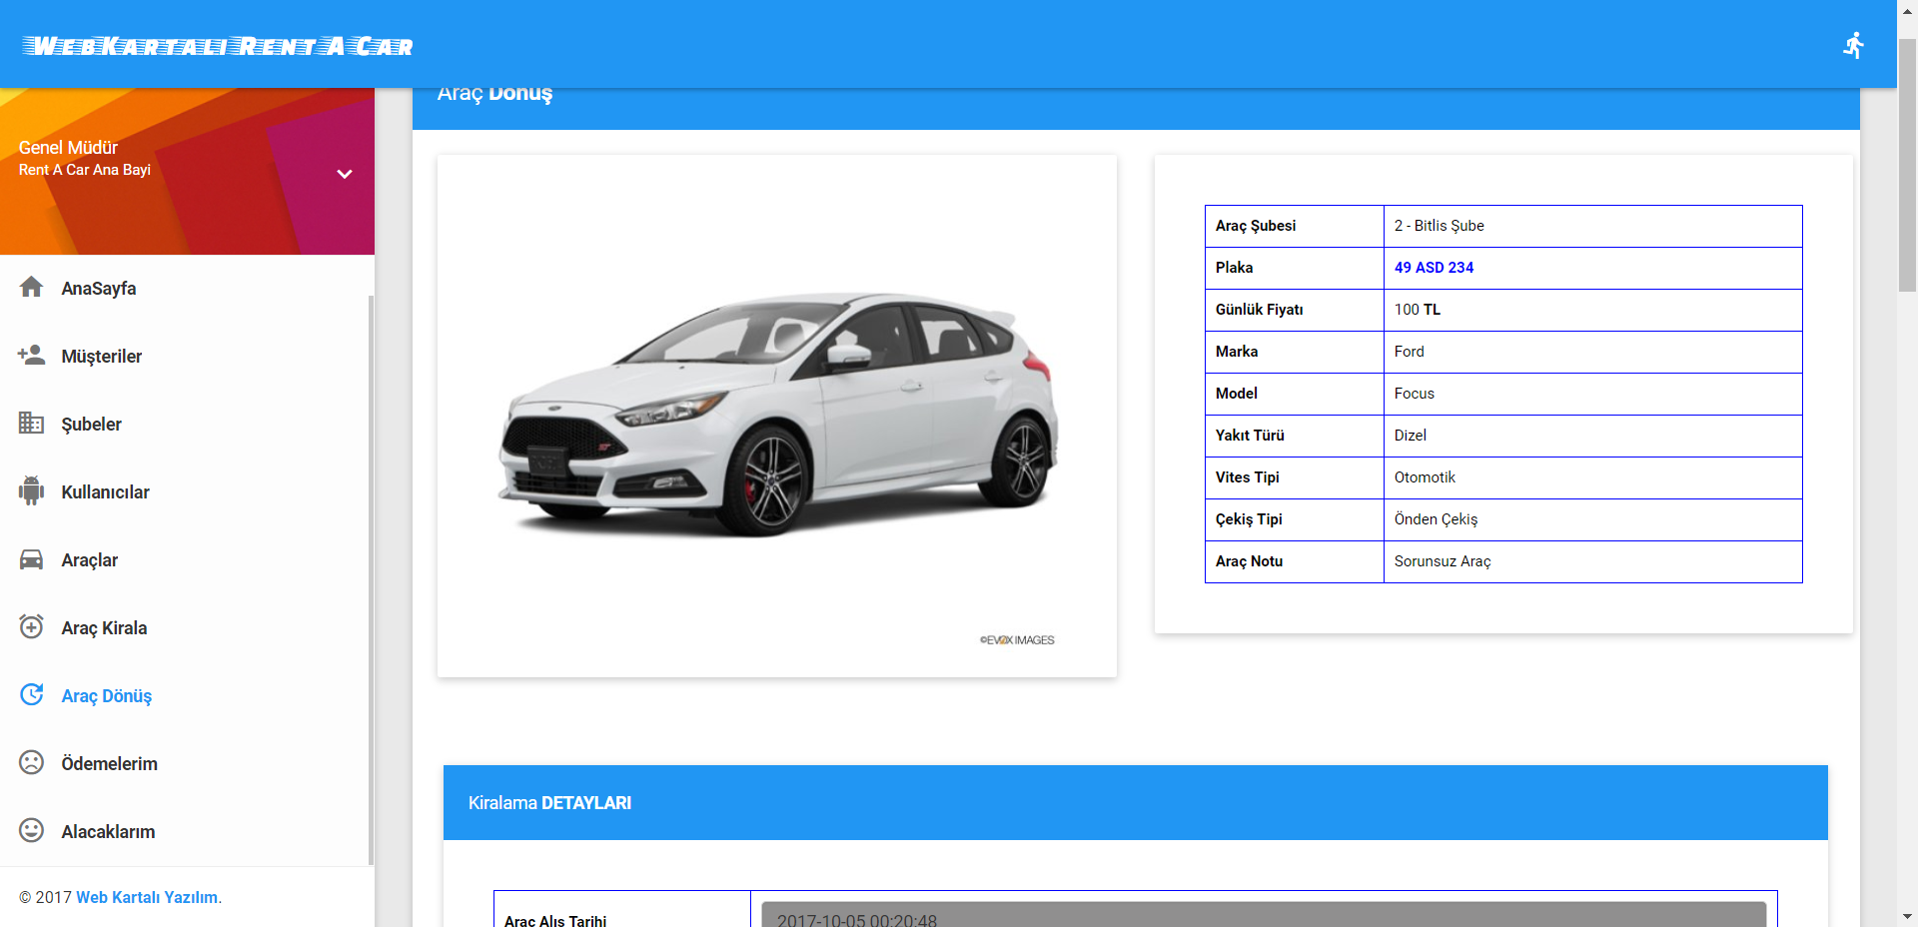Viewport: 1918px width, 927px height.
Task: Click the car icon beside Araçlar
Action: pos(31,559)
